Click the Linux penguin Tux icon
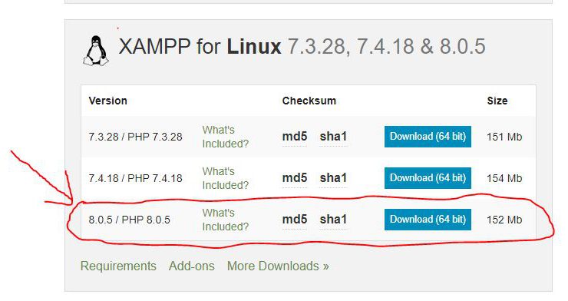This screenshot has height=301, width=568. pos(96,51)
